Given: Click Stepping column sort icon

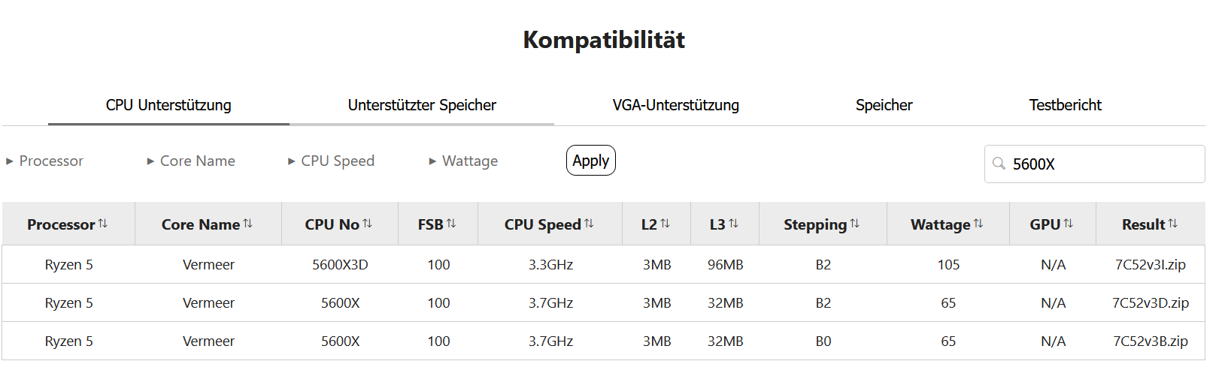Looking at the screenshot, I should 854,224.
